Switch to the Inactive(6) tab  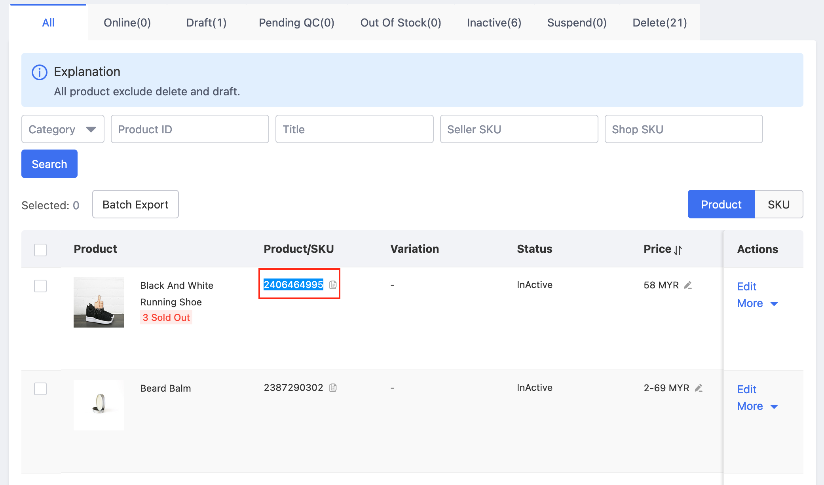pos(494,23)
